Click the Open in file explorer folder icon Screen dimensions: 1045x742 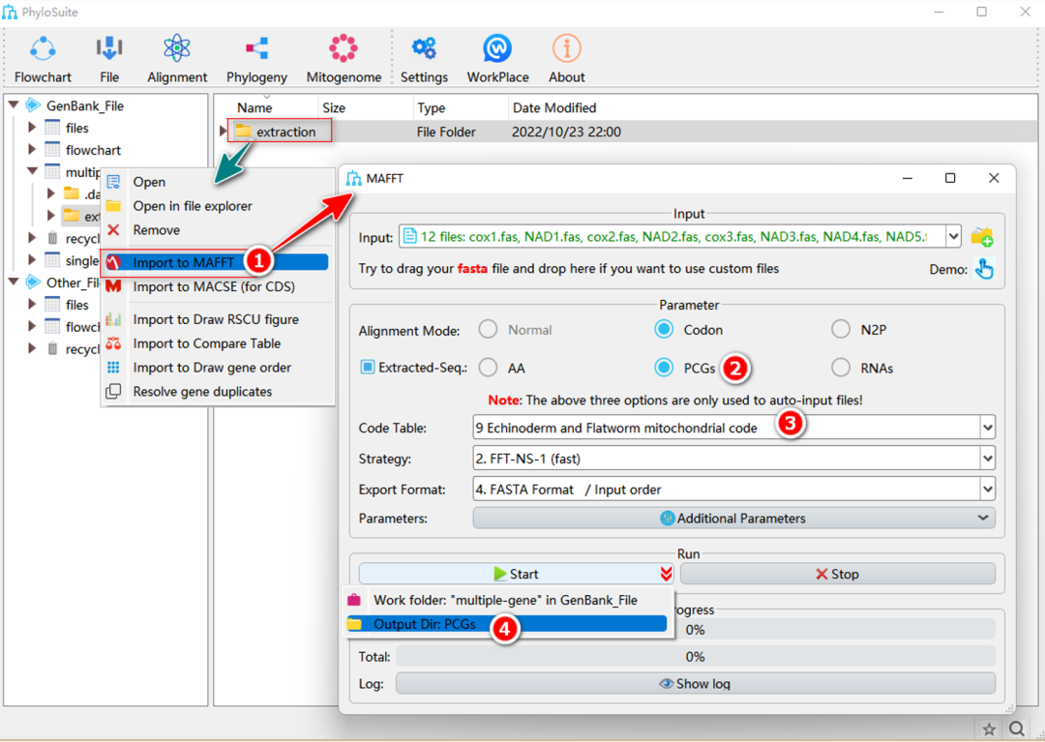114,206
